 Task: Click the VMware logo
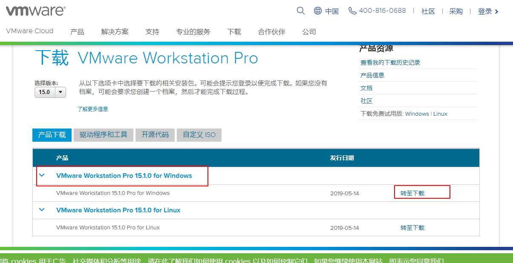36,11
